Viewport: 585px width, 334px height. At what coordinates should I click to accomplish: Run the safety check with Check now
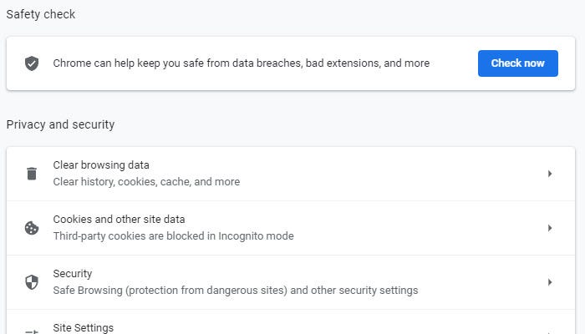coord(517,63)
